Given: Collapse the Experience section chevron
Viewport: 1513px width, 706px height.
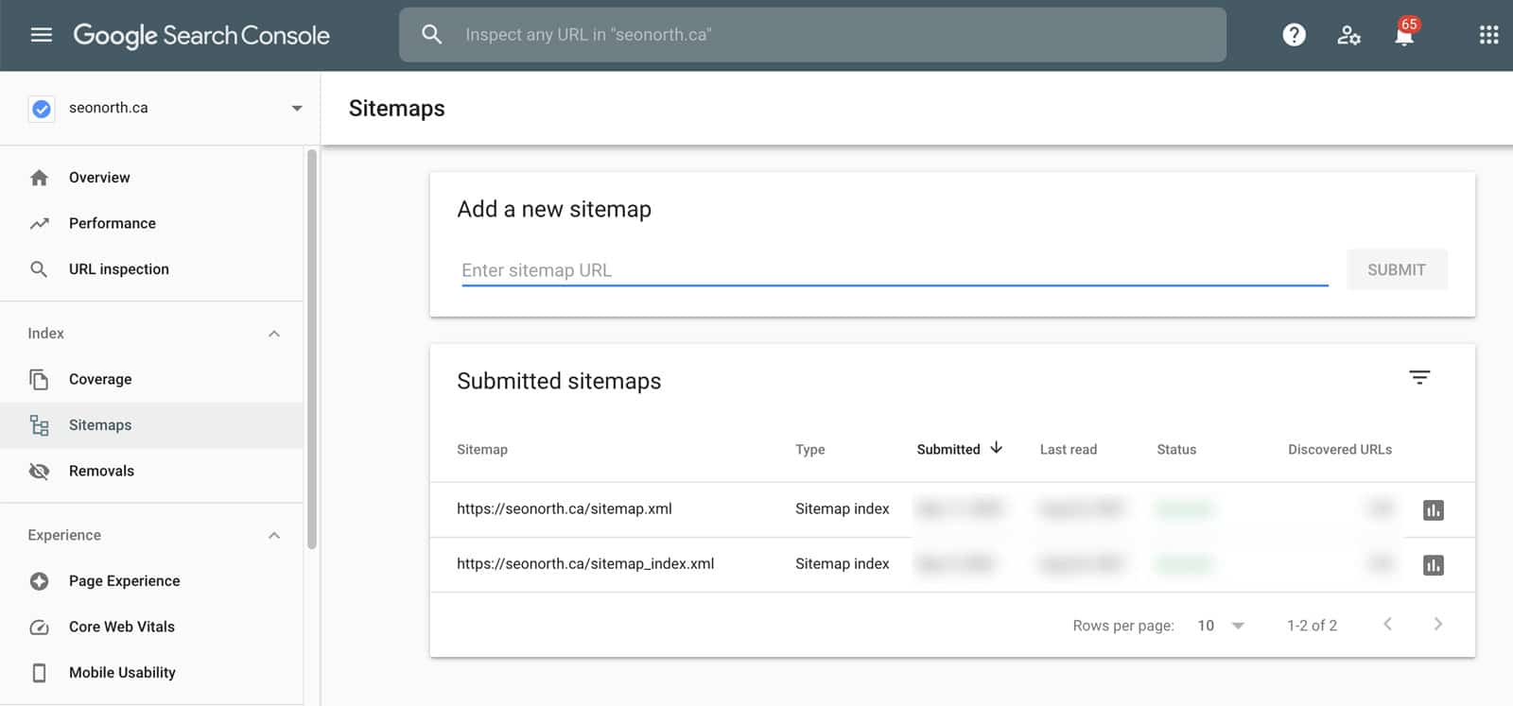Looking at the screenshot, I should [x=274, y=535].
